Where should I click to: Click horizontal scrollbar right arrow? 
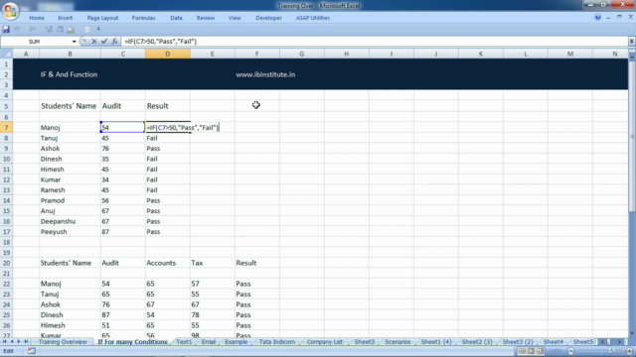620,342
